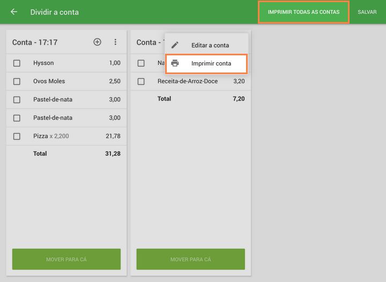Check the Hysson item checkbox

click(x=17, y=63)
